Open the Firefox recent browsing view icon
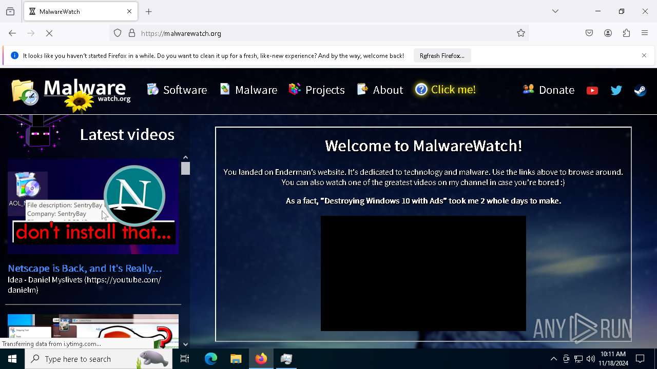This screenshot has height=369, width=657. (x=10, y=11)
